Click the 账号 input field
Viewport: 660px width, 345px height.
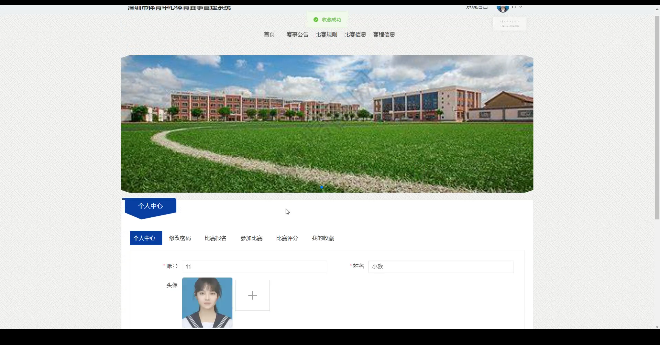254,267
